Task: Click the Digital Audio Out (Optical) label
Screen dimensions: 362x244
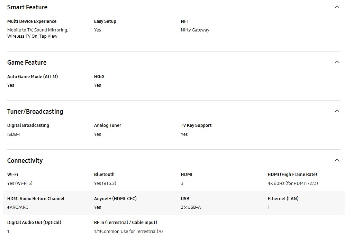Action: point(34,223)
